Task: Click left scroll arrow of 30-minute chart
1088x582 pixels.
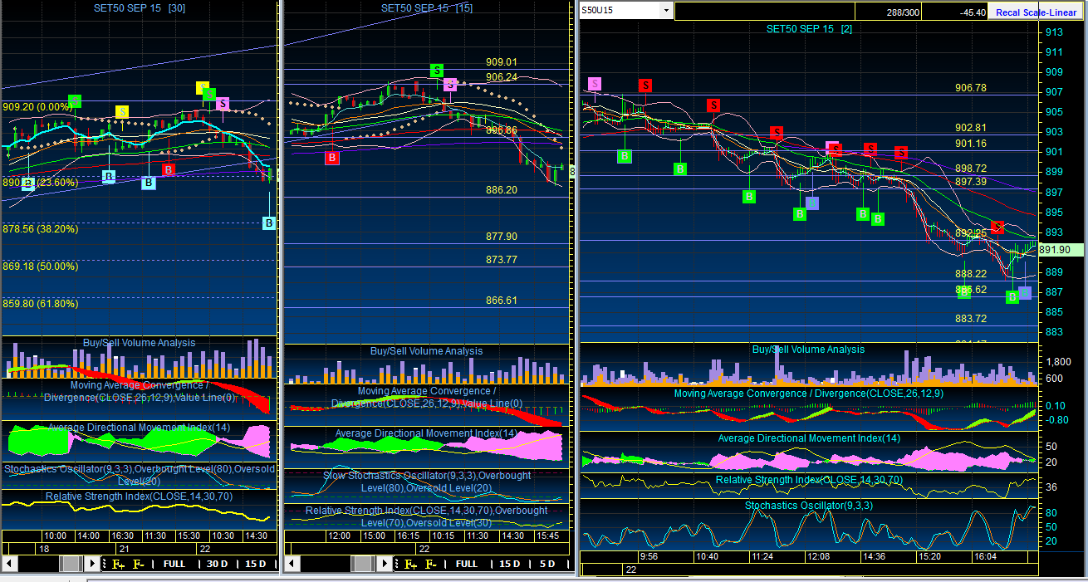Action: pyautogui.click(x=10, y=564)
